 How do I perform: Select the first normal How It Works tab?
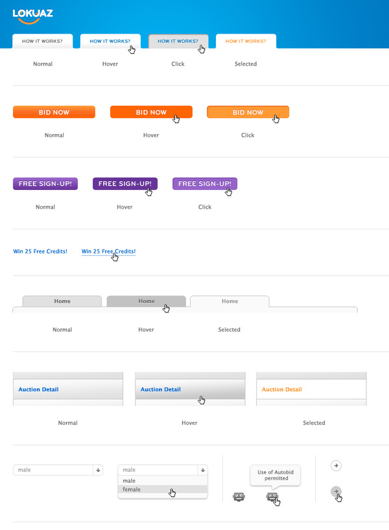(x=43, y=41)
